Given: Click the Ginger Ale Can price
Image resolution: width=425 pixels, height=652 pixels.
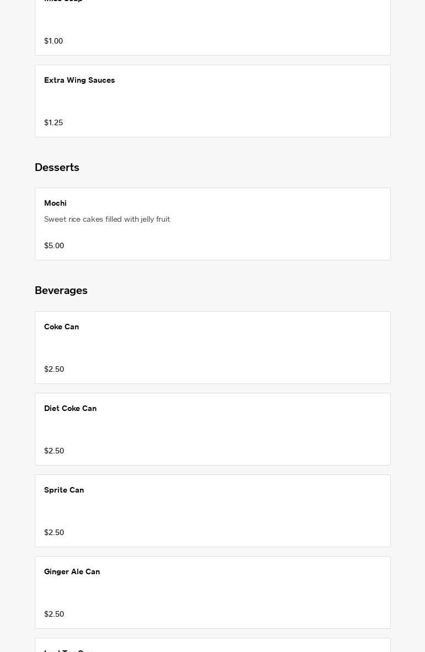Looking at the screenshot, I should point(54,614).
